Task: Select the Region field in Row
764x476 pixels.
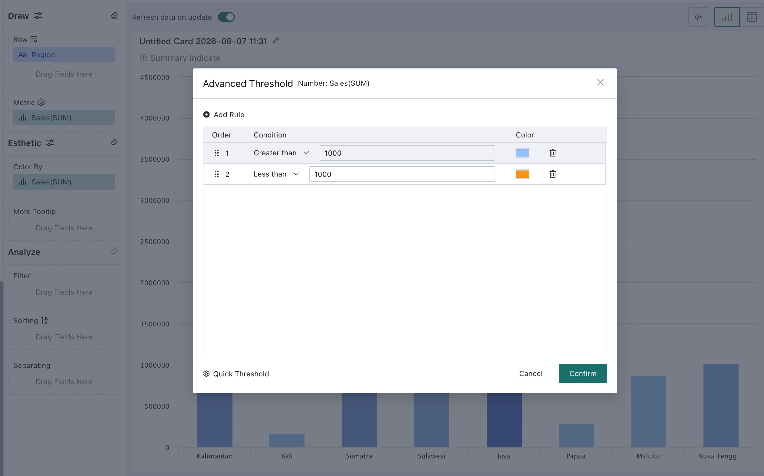Action: point(64,55)
